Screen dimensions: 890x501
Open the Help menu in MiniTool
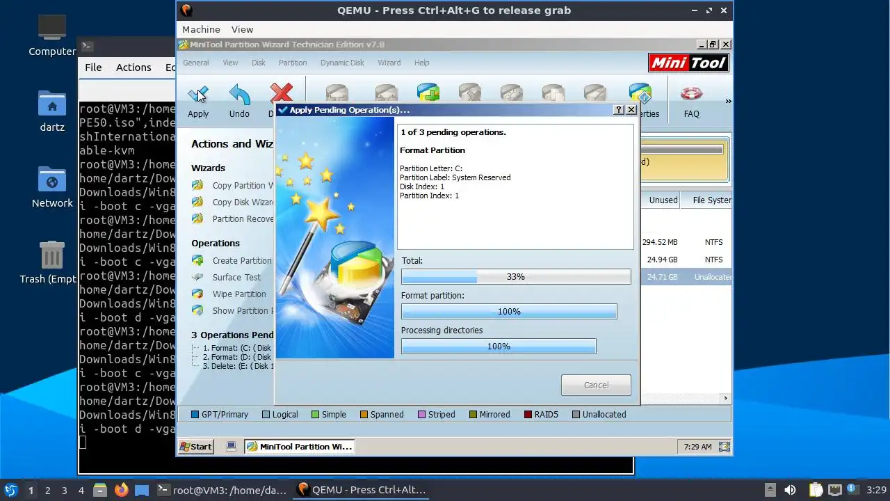tap(421, 63)
